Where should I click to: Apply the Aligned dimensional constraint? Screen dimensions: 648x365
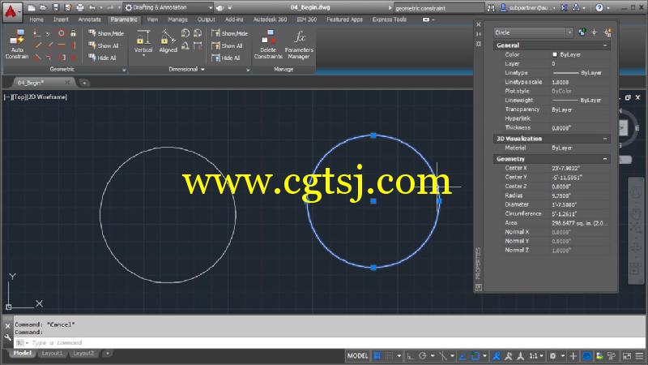tap(168, 41)
